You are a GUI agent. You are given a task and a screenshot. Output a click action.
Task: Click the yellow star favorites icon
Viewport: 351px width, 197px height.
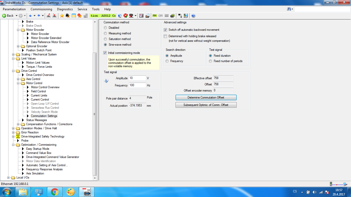[62, 16]
